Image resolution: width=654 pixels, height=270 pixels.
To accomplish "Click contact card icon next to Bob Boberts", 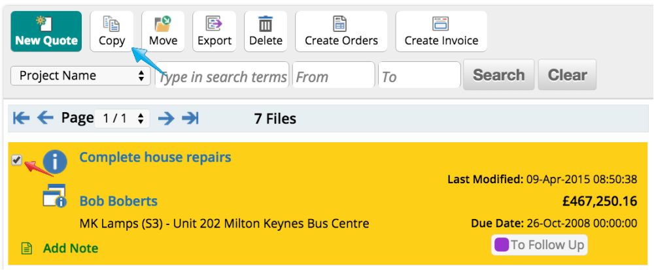I will (x=55, y=196).
